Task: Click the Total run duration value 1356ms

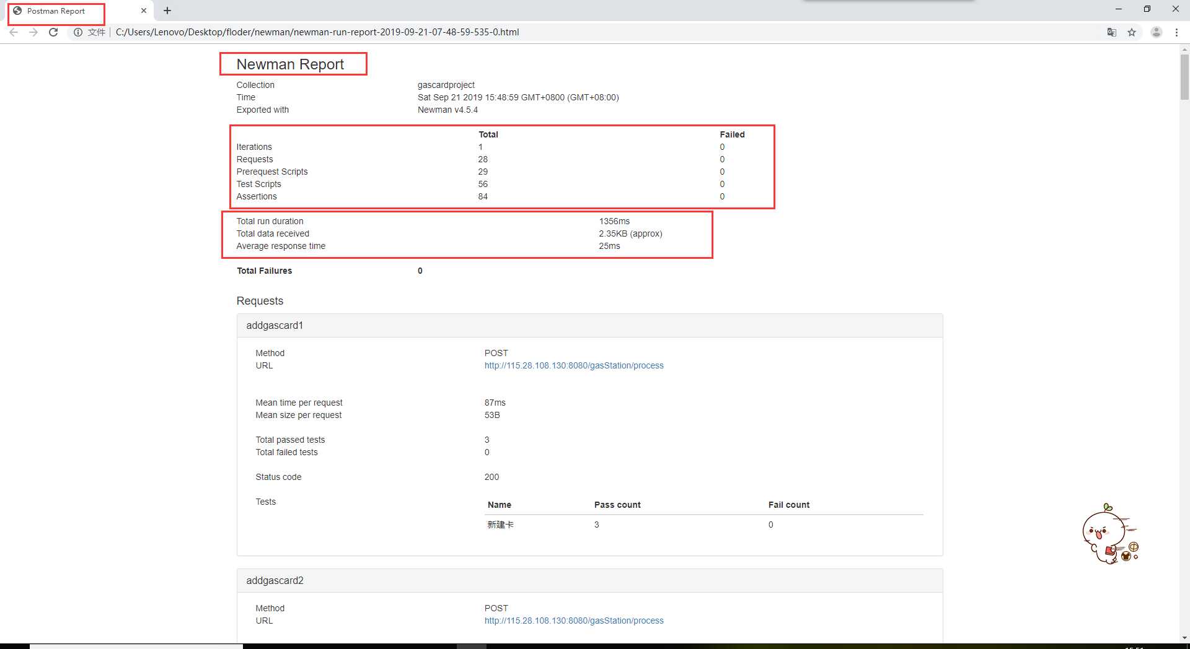Action: coord(614,221)
